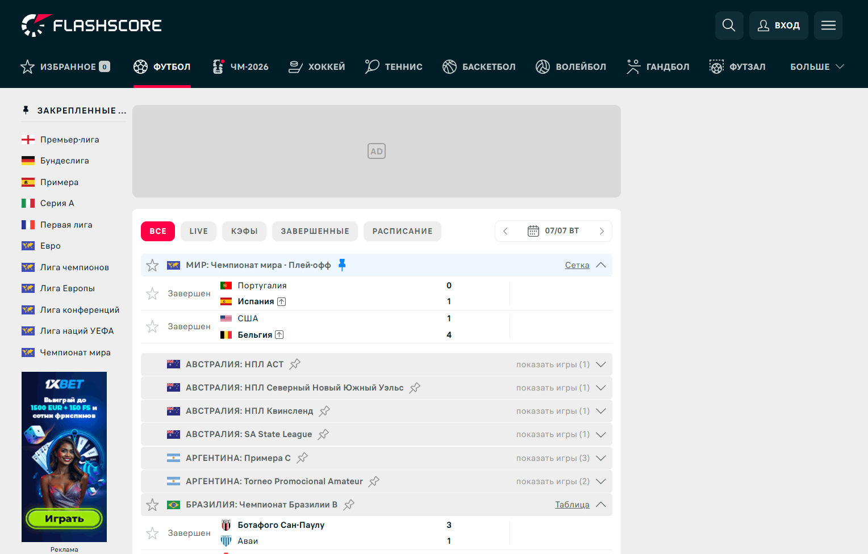Click the Вход login button
The width and height of the screenshot is (868, 554).
pos(779,26)
